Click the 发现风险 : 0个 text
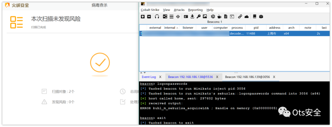332x127 pixels. point(63,102)
